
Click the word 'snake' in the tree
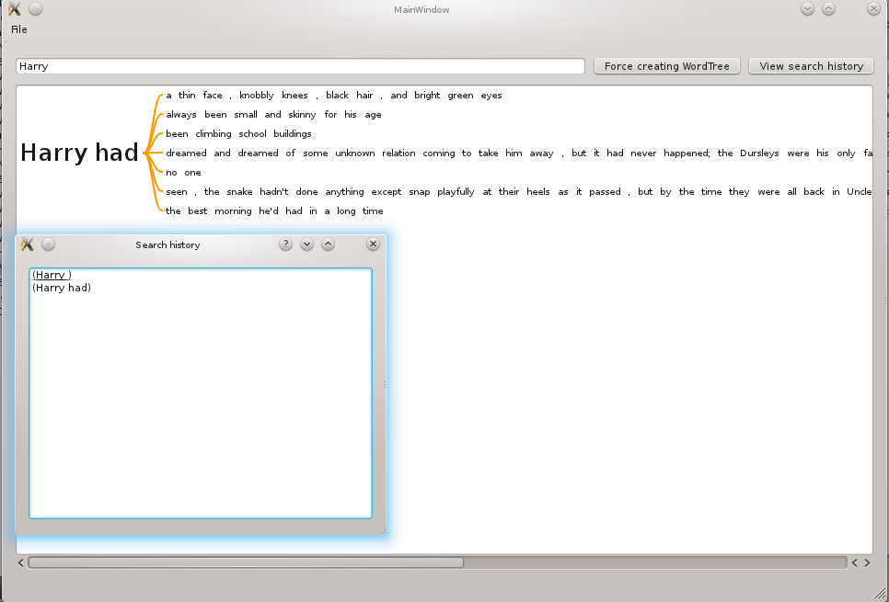(x=239, y=191)
